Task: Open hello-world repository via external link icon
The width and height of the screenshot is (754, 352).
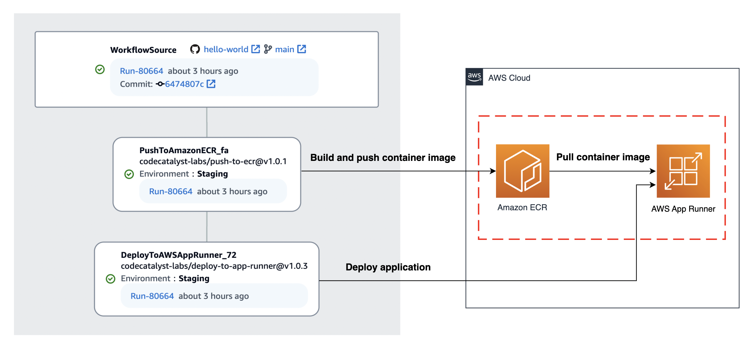Action: [x=255, y=49]
